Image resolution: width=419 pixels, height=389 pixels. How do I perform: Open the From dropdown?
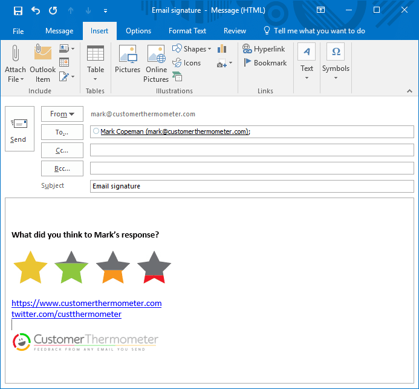(62, 114)
